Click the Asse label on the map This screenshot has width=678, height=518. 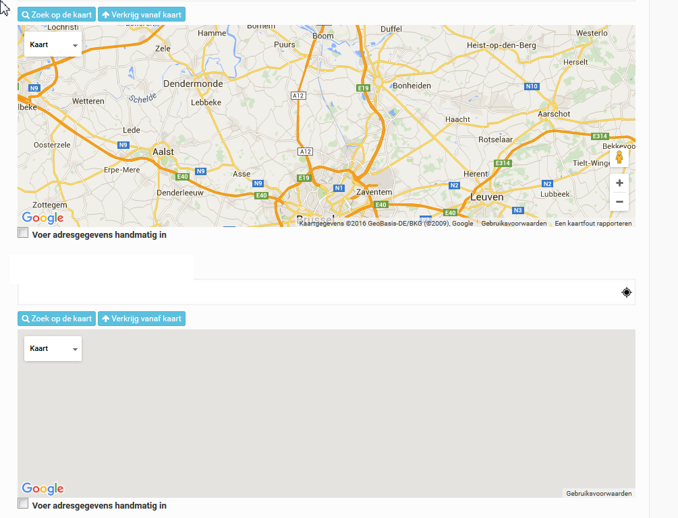click(x=242, y=174)
